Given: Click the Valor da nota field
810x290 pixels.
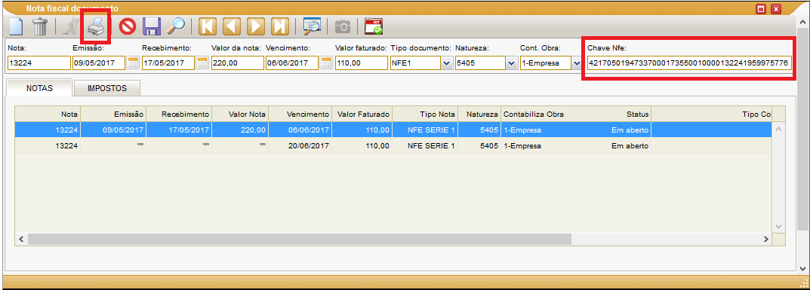Looking at the screenshot, I should 237,63.
